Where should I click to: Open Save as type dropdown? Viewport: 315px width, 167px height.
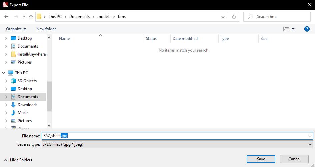177,144
